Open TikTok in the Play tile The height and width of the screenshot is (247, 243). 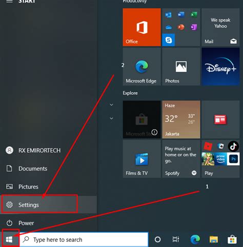(233, 147)
